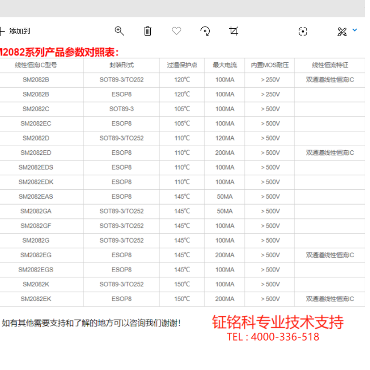Rotate the image with the rotate icon

tap(205, 31)
